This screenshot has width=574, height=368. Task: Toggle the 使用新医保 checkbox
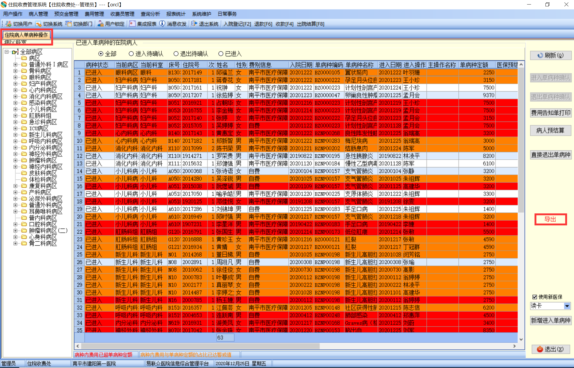[535, 297]
